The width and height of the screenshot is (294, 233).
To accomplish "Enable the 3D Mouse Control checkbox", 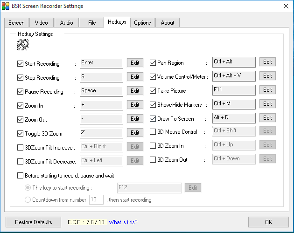I will pyautogui.click(x=153, y=132).
